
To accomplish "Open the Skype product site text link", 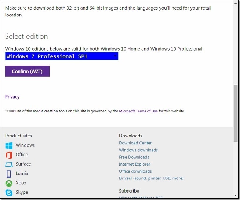I will tap(22, 192).
